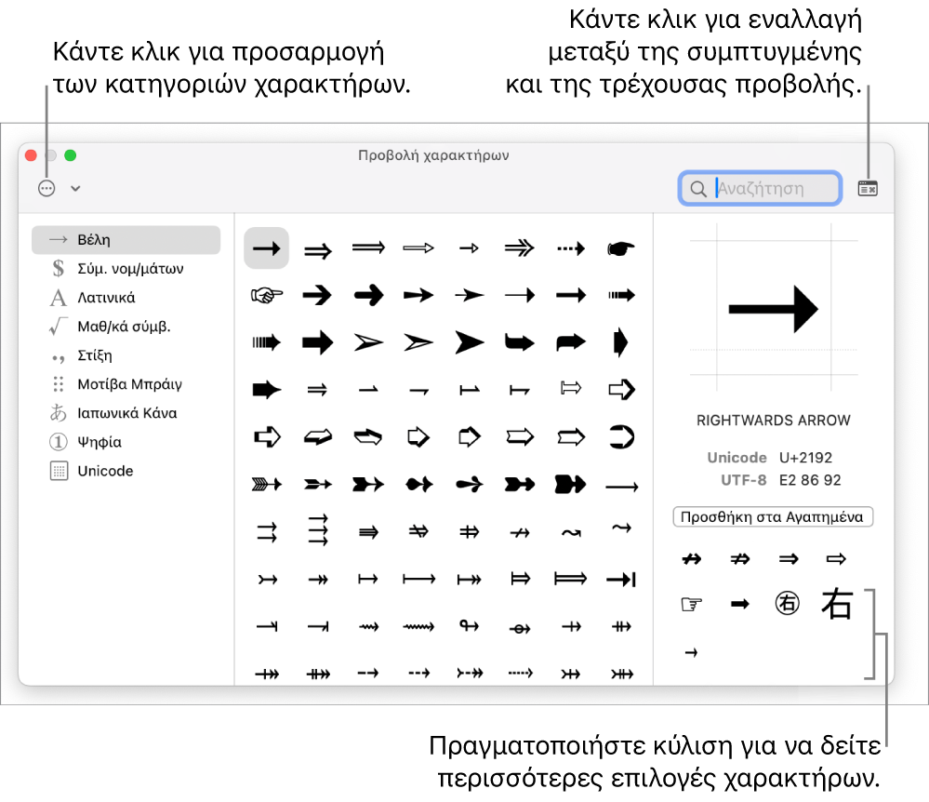The height and width of the screenshot is (802, 929).
Task: Focus the Αναζήτηση search field
Action: 760,189
